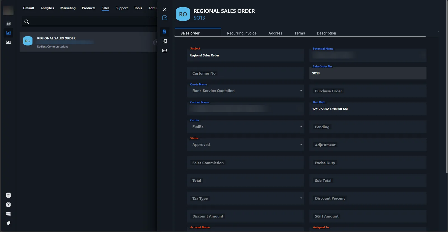The width and height of the screenshot is (448, 232).
Task: Click the Subject field
Action: [x=245, y=55]
